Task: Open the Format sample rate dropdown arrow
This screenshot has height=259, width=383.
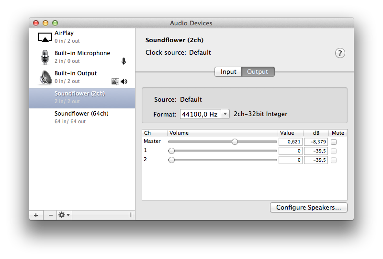Action: tap(225, 114)
